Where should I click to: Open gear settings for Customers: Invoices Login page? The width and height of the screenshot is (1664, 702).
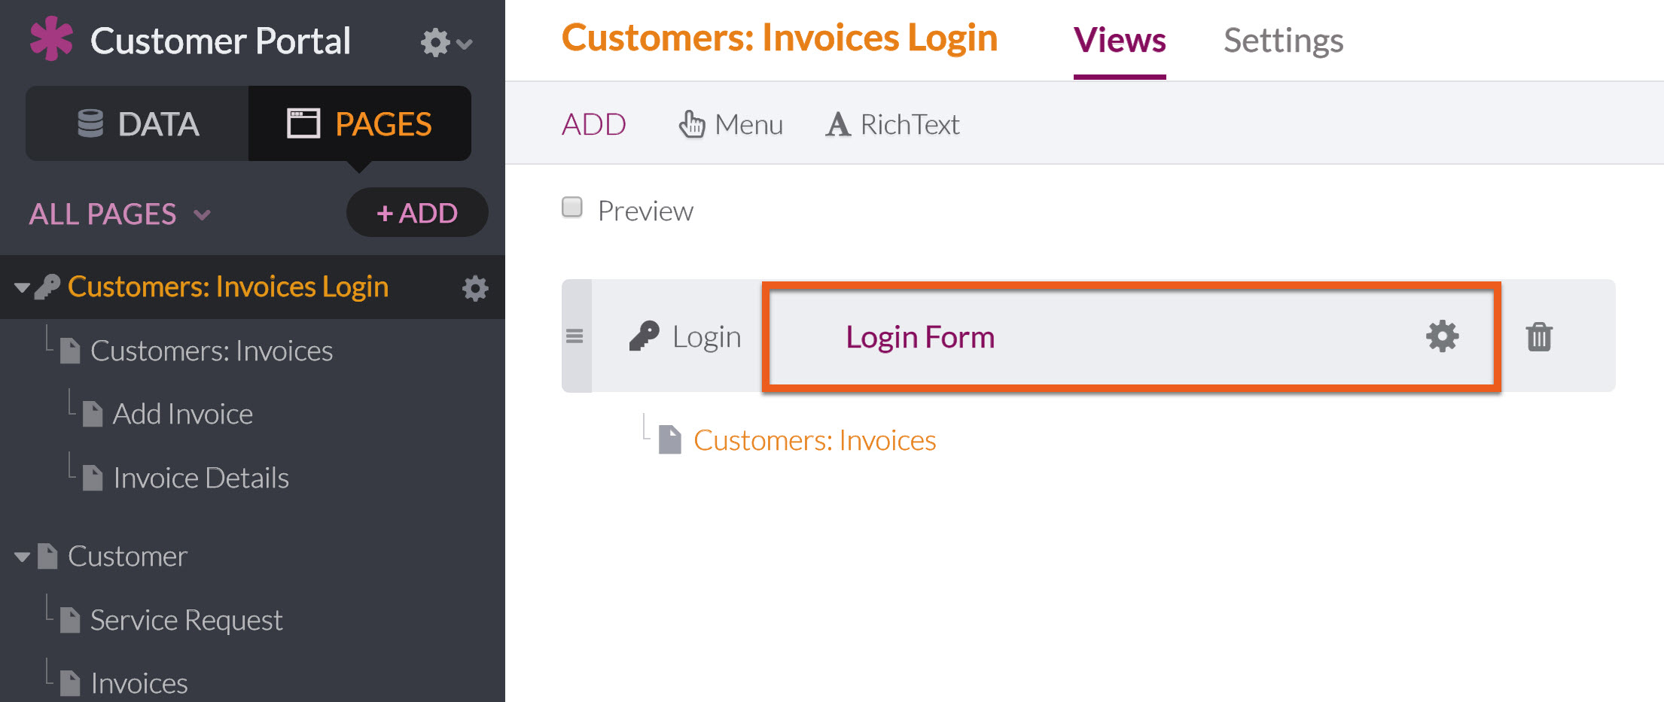pos(475,288)
